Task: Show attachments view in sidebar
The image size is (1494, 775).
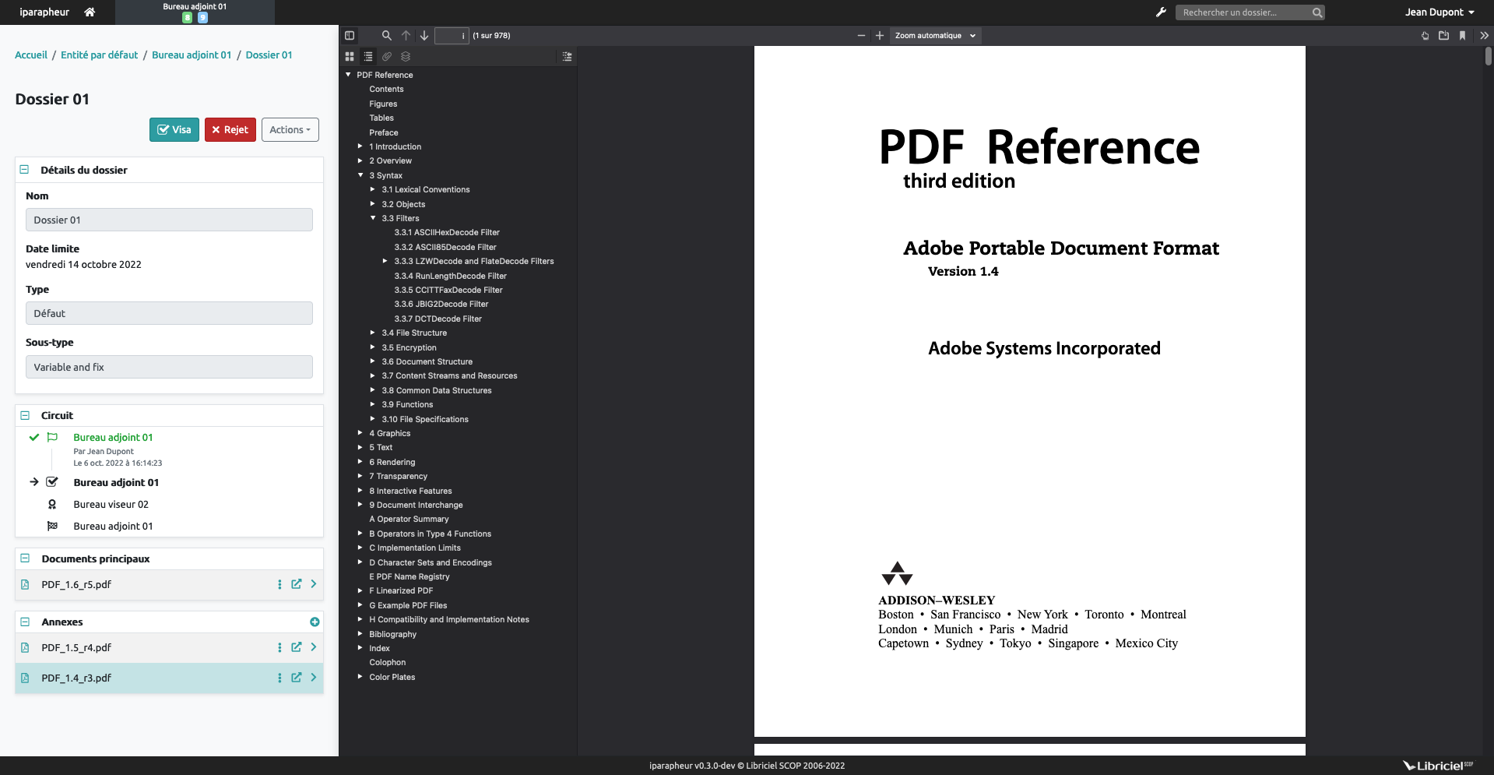Action: click(387, 56)
